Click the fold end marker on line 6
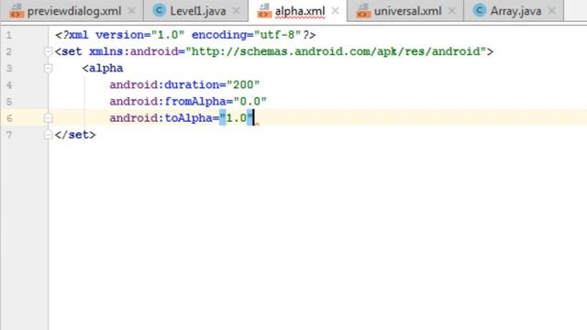Image resolution: width=587 pixels, height=330 pixels. 48,118
